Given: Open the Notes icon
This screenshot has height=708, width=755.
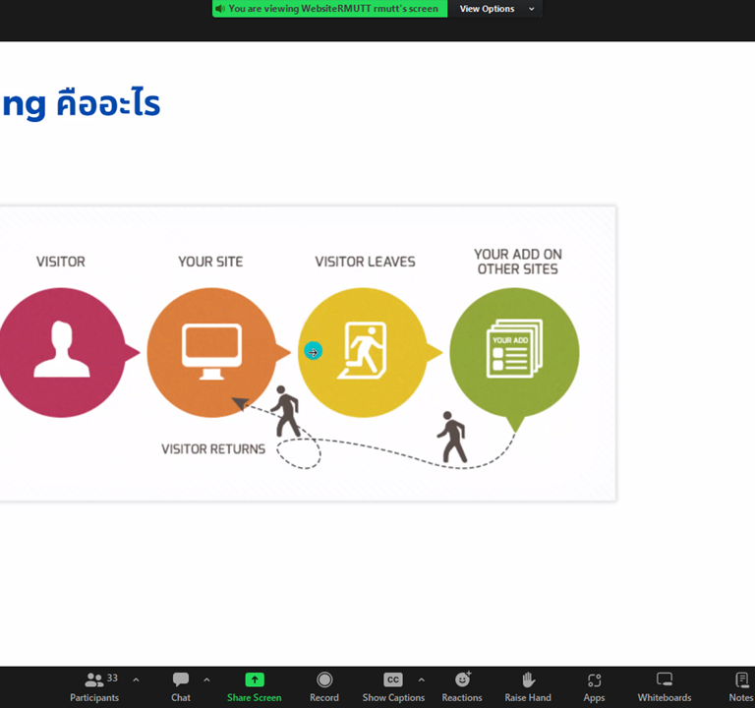Looking at the screenshot, I should (x=742, y=679).
